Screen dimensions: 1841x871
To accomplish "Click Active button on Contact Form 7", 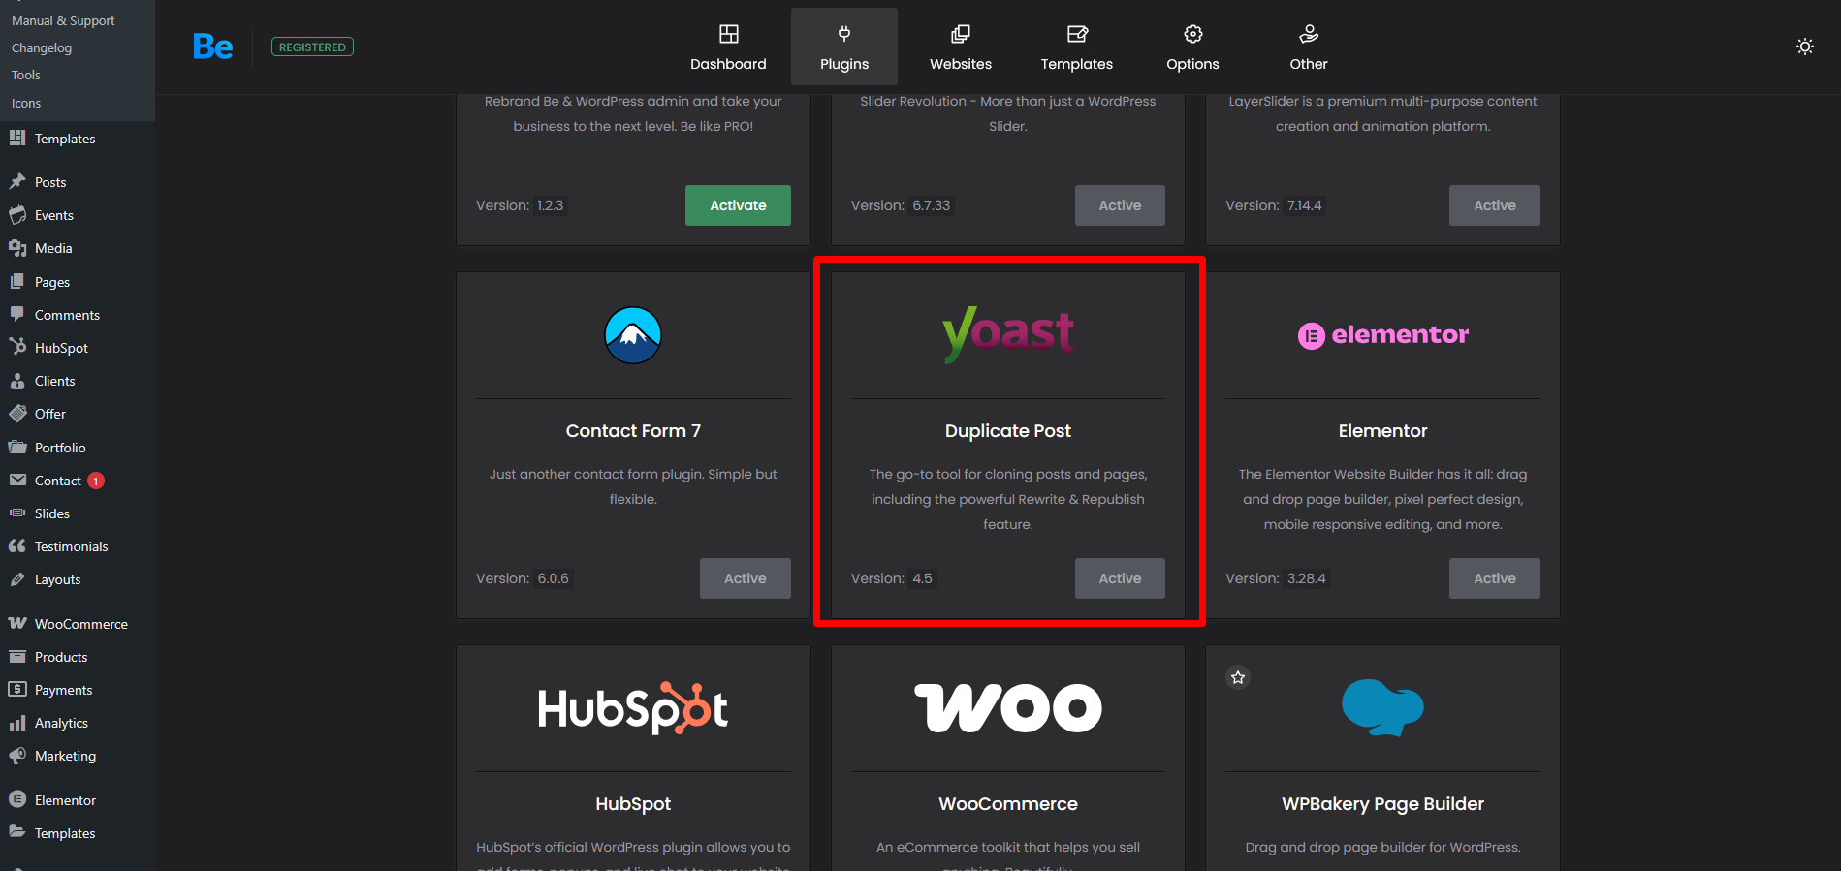I will pos(746,578).
